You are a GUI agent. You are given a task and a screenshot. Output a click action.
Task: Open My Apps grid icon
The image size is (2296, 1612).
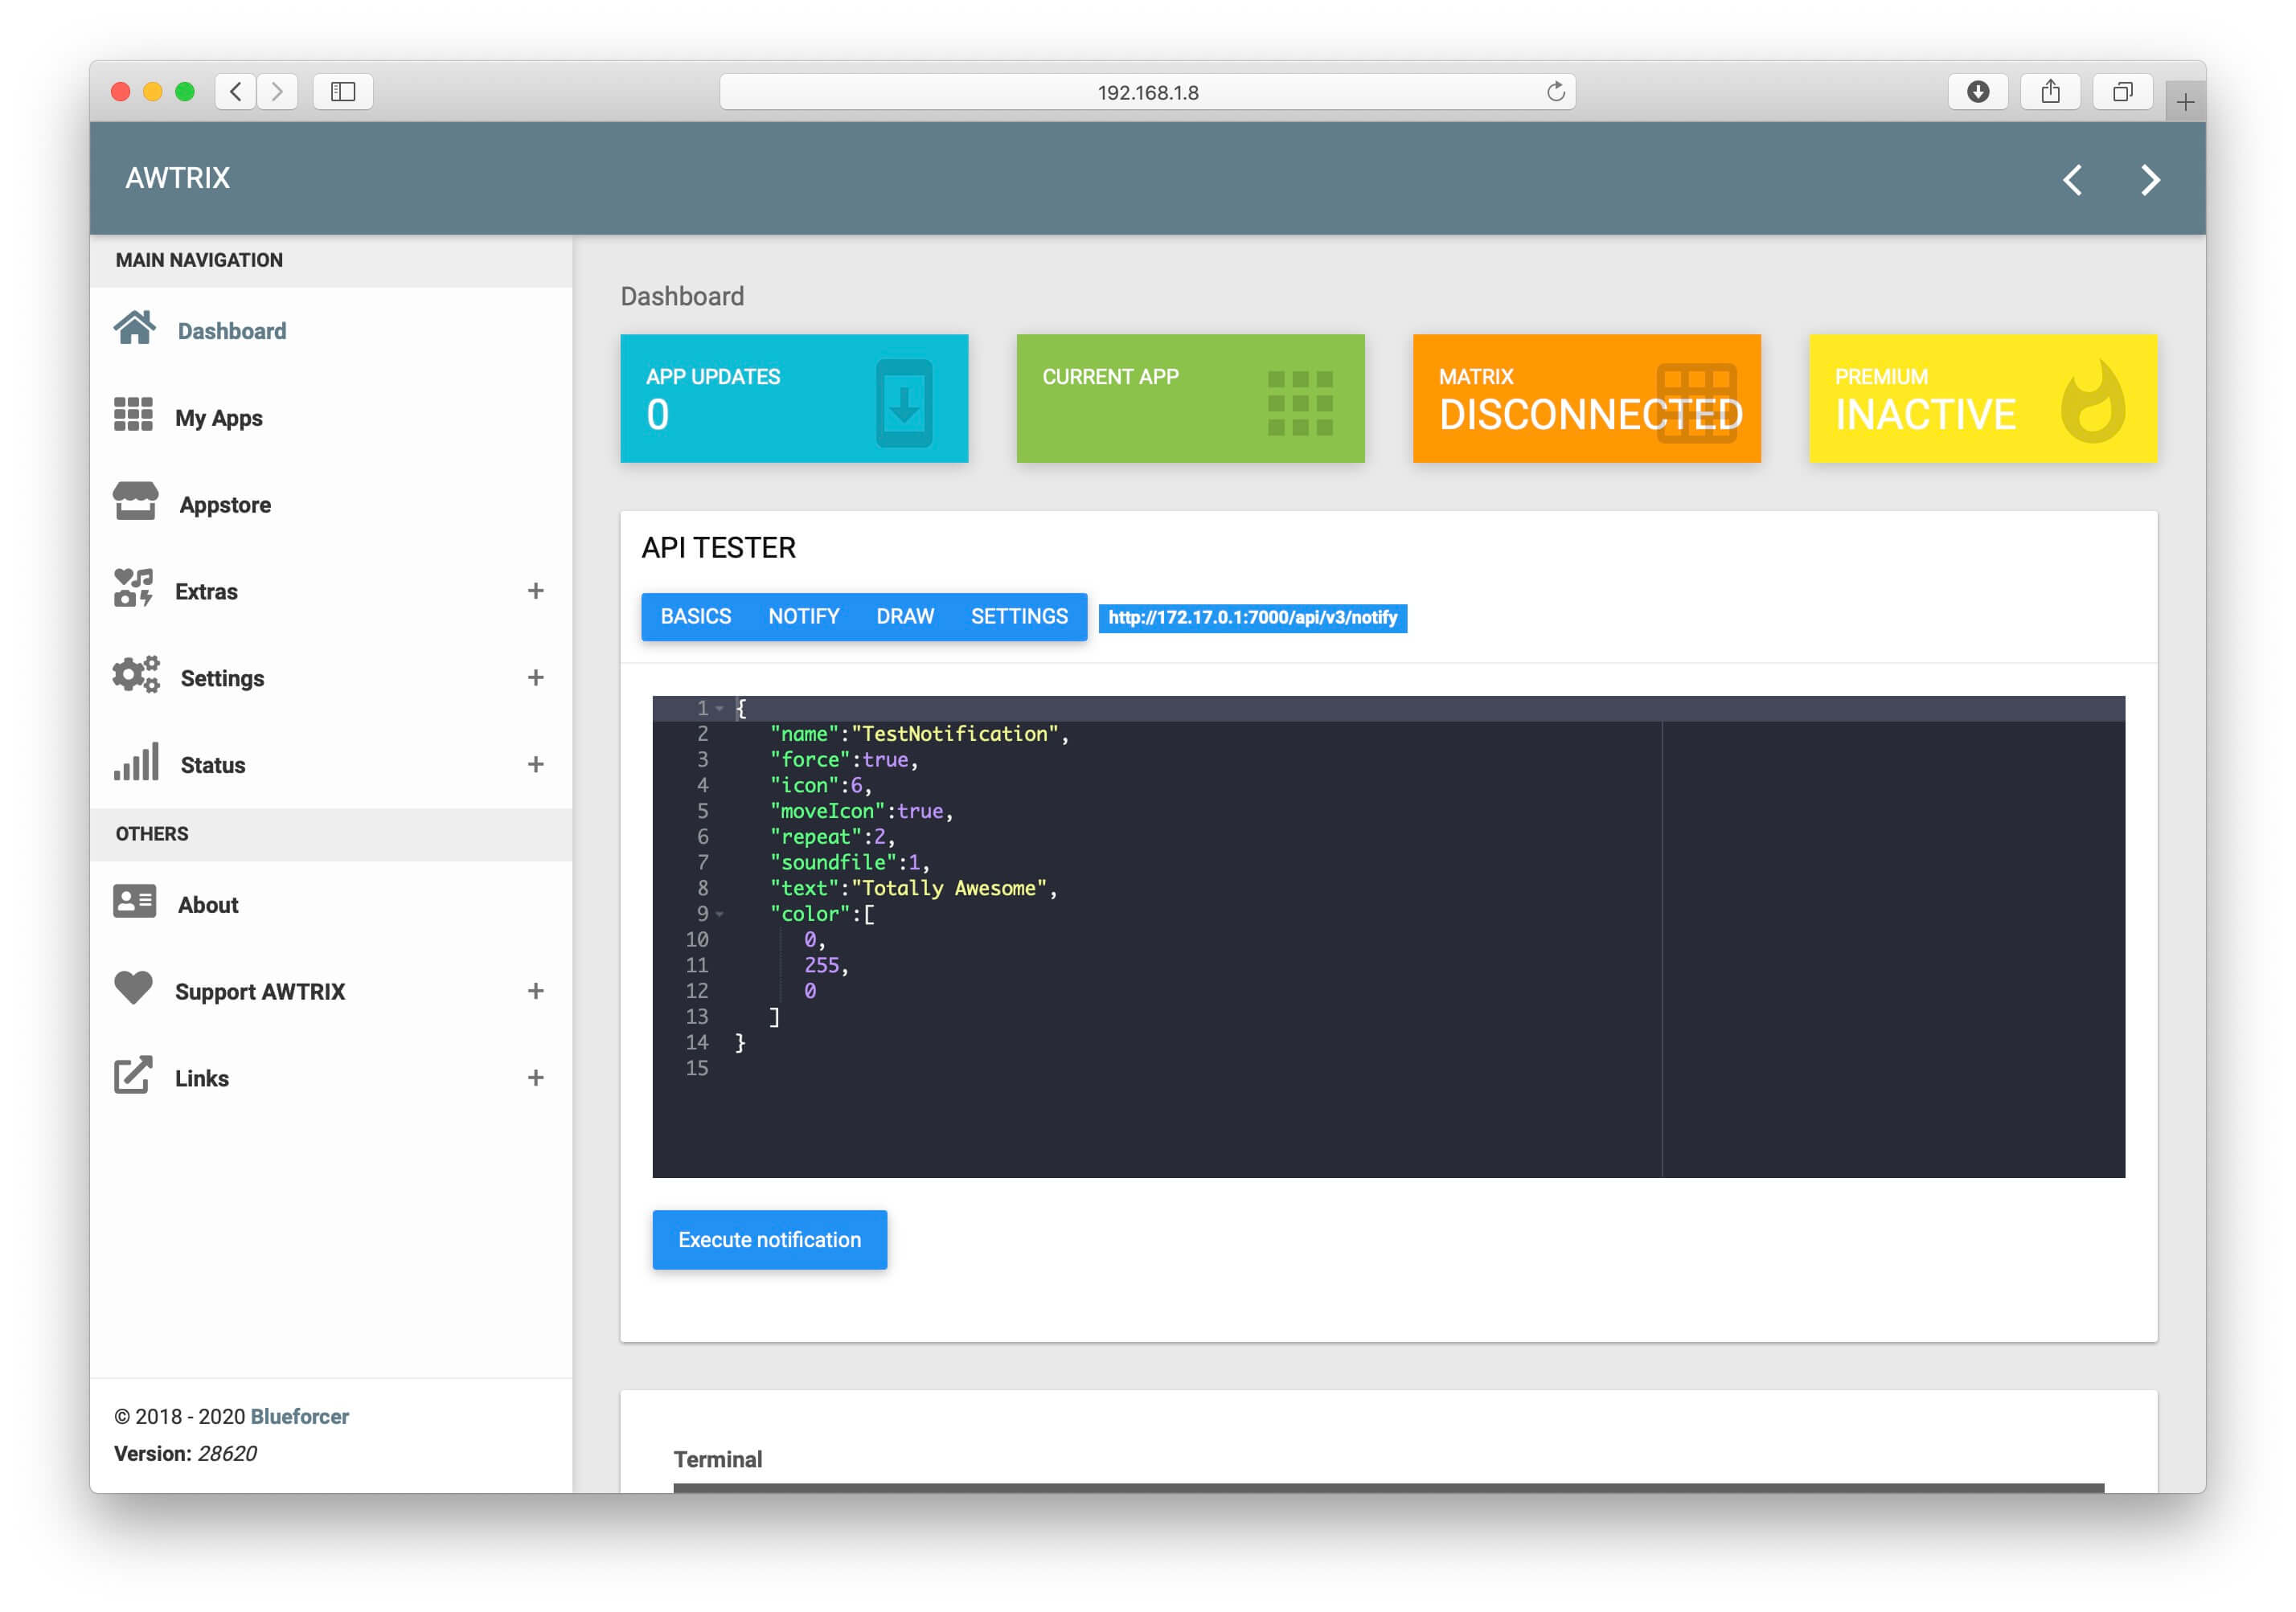[133, 415]
